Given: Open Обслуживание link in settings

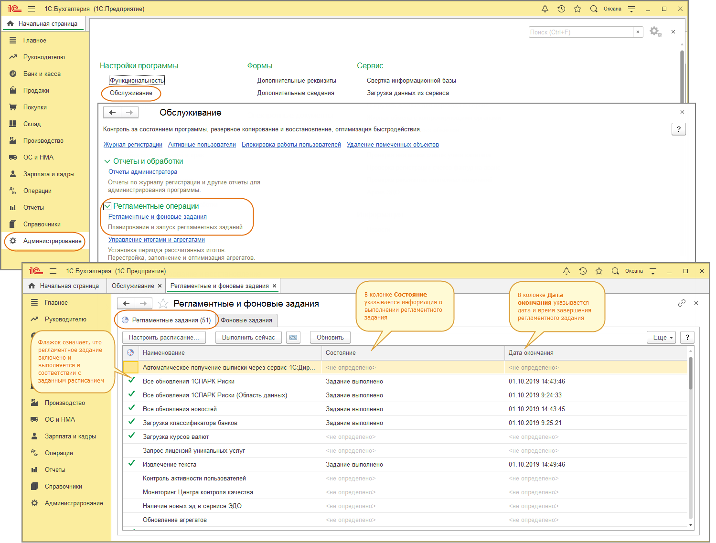Looking at the screenshot, I should 131,93.
